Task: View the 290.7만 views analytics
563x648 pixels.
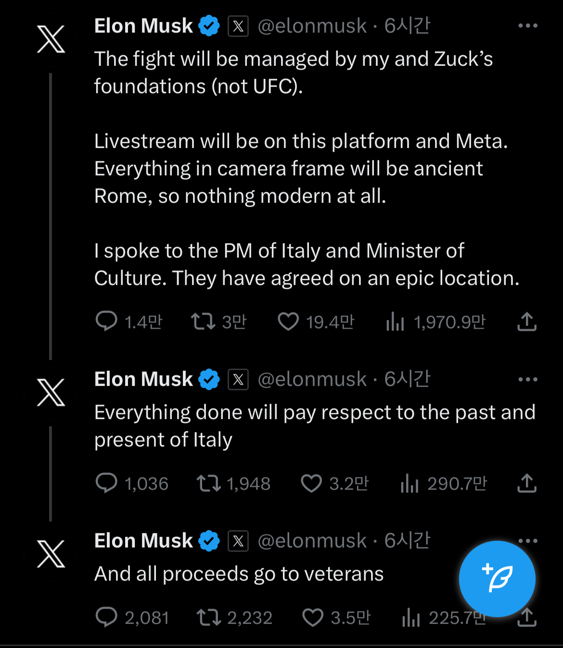Action: tap(409, 483)
